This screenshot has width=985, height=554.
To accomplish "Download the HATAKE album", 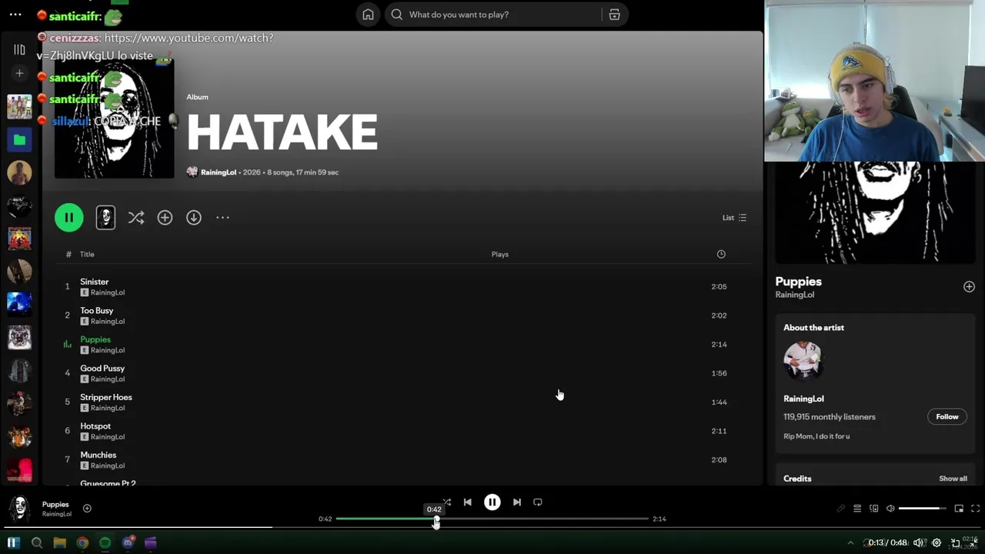I will pyautogui.click(x=194, y=218).
